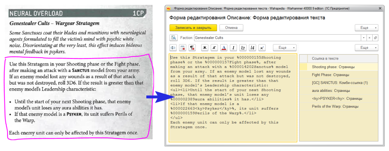
Task: Click the l4 list level button
Action: point(252,47)
